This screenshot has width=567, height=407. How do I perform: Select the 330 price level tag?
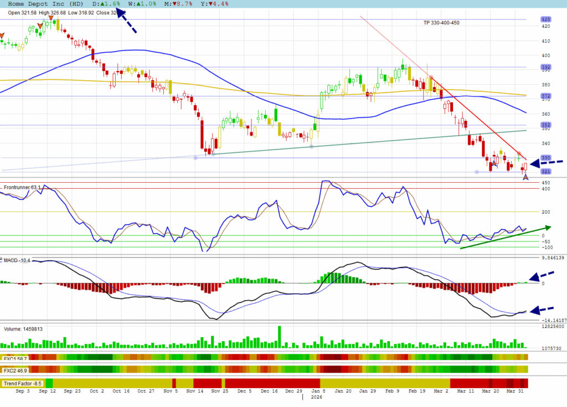[x=546, y=158]
